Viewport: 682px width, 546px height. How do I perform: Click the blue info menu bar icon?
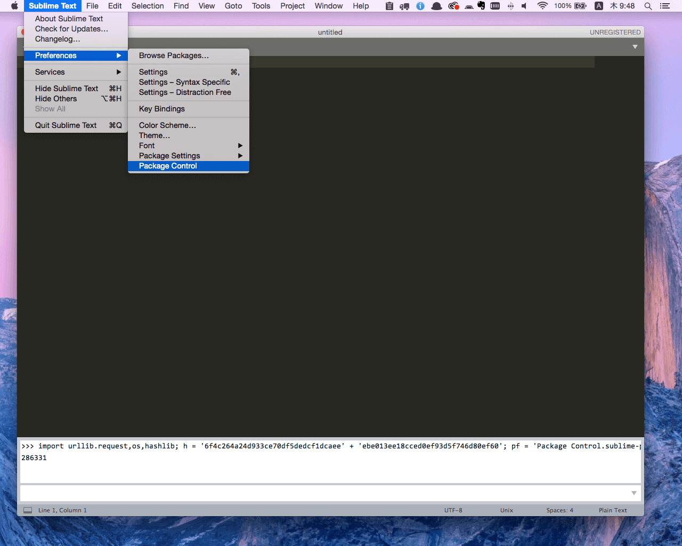(x=420, y=6)
